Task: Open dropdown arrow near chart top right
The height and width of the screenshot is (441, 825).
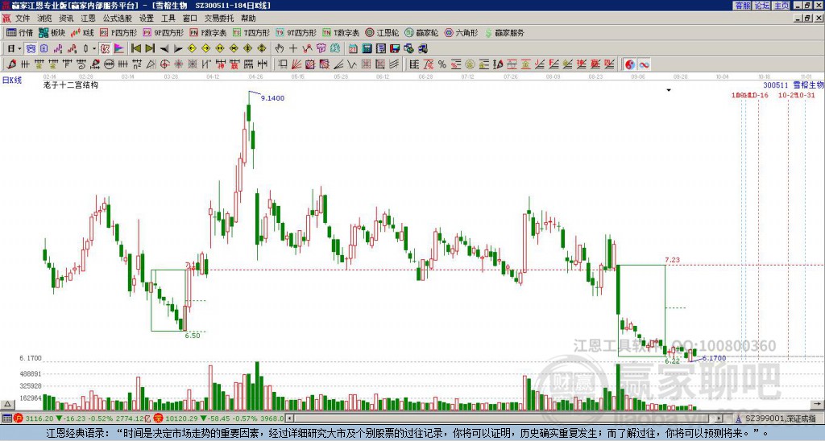Action: (668, 91)
